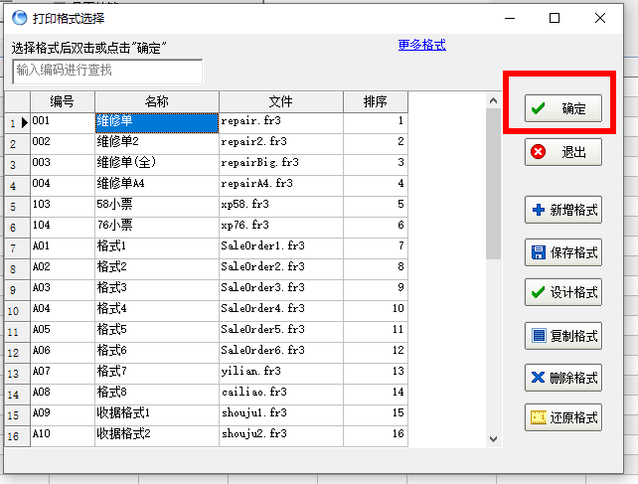
Task: Click the SaleOrder1.fr3 file cell
Action: tap(281, 248)
